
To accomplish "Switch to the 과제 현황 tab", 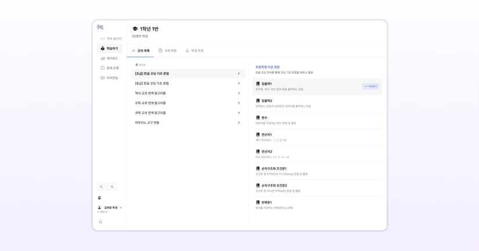I will 167,51.
